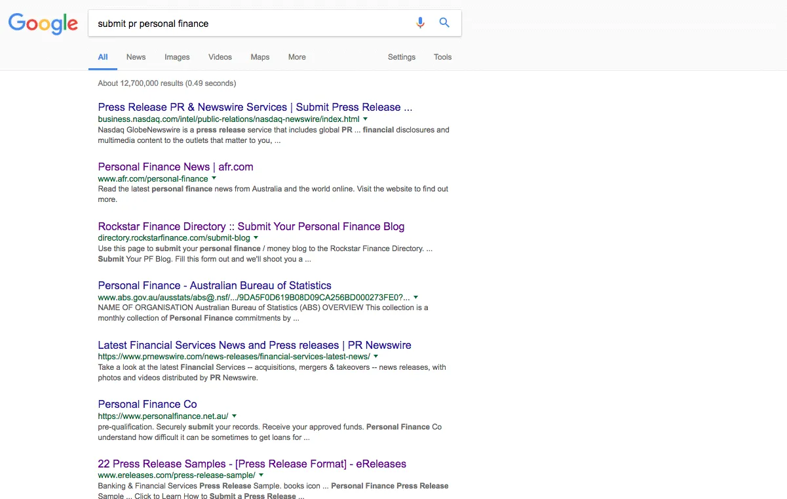Open the Personal Finance Co result
The width and height of the screenshot is (787, 499).
[x=147, y=404]
